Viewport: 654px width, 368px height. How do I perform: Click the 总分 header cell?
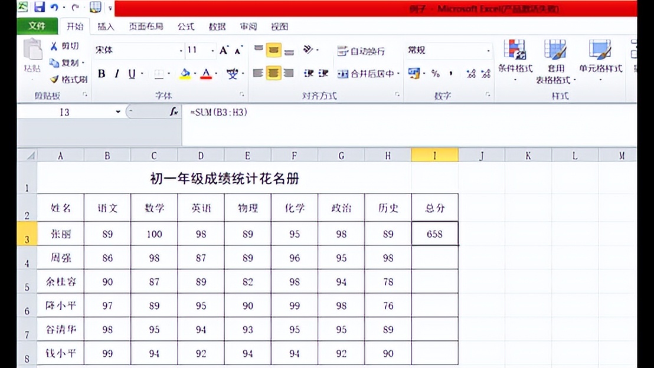point(434,208)
